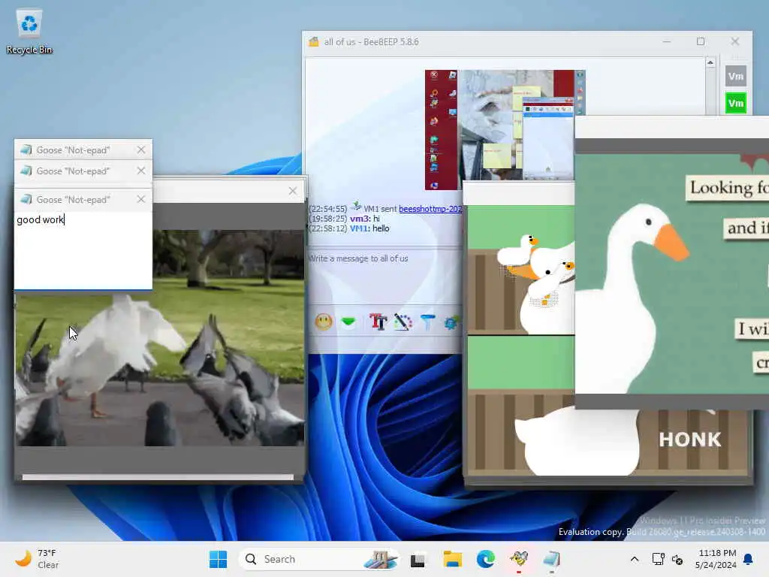Open the notification bell icon

(x=749, y=559)
